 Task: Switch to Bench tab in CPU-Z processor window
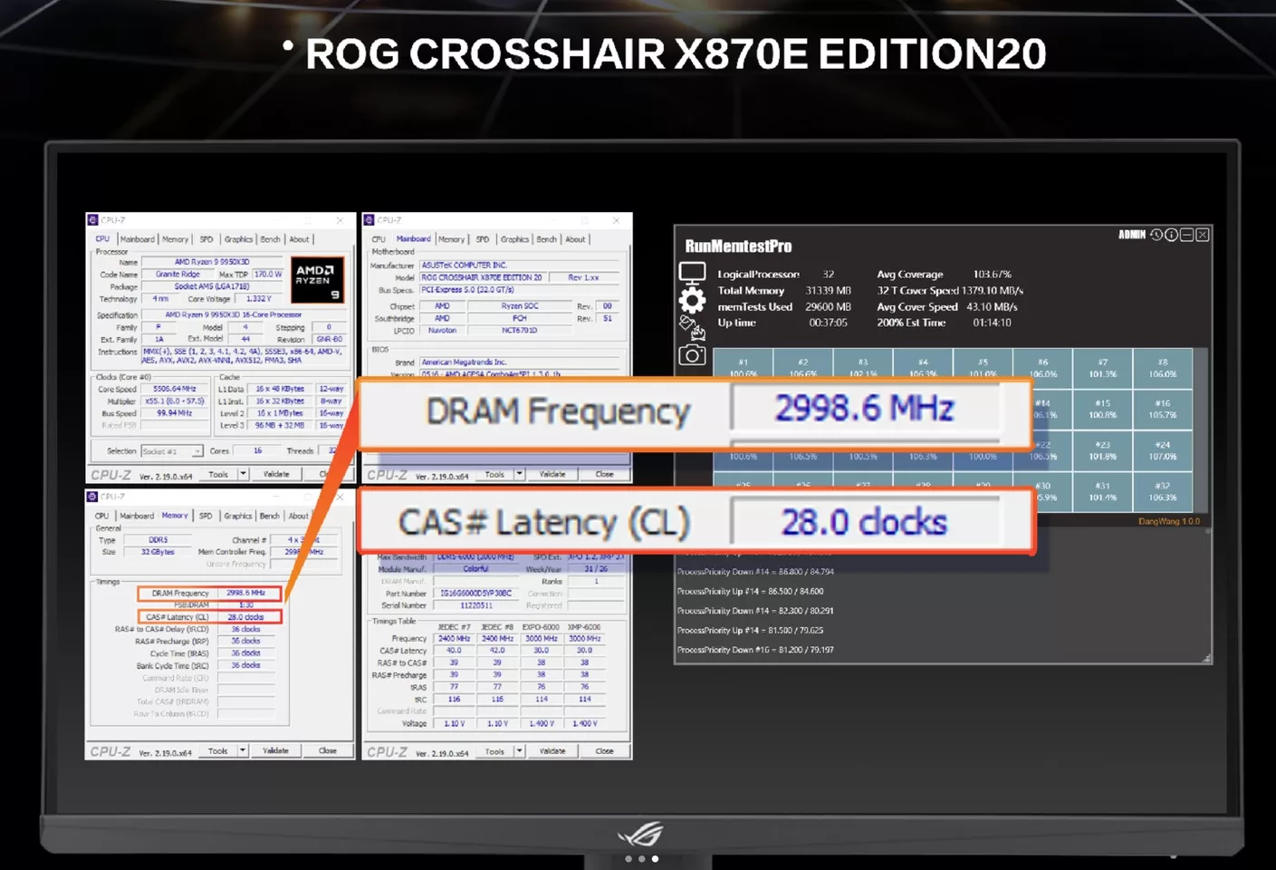(271, 239)
